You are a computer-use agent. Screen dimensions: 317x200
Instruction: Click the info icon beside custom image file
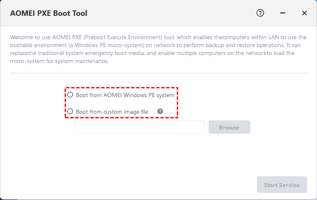160,111
